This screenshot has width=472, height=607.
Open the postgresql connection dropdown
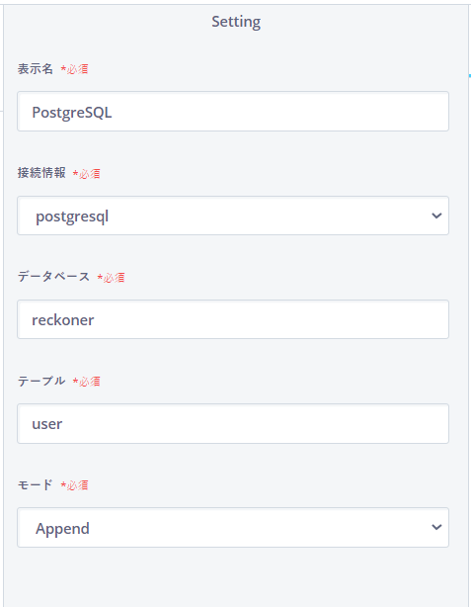233,216
